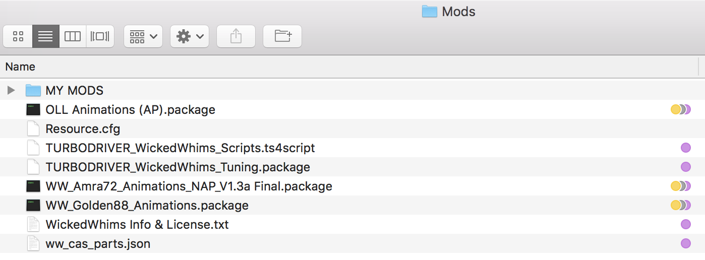The image size is (705, 260).
Task: Switch to column view
Action: coord(73,36)
